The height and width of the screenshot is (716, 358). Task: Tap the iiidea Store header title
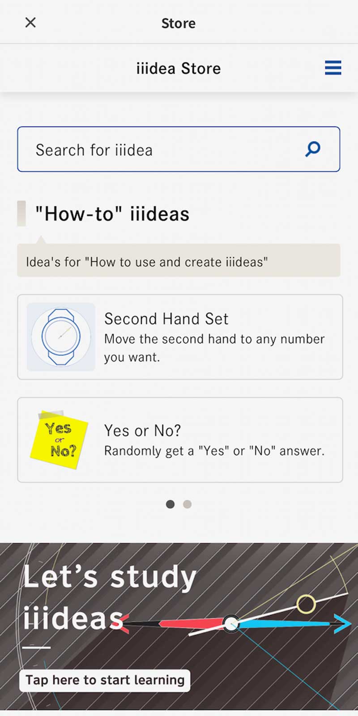178,68
